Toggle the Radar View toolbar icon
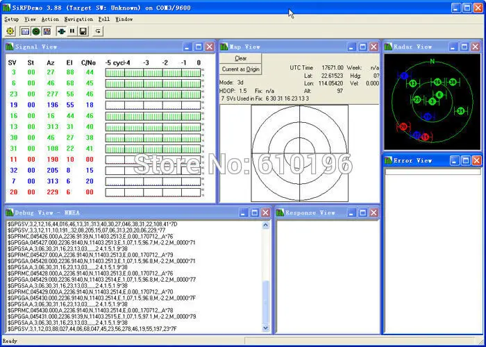 tap(36, 31)
